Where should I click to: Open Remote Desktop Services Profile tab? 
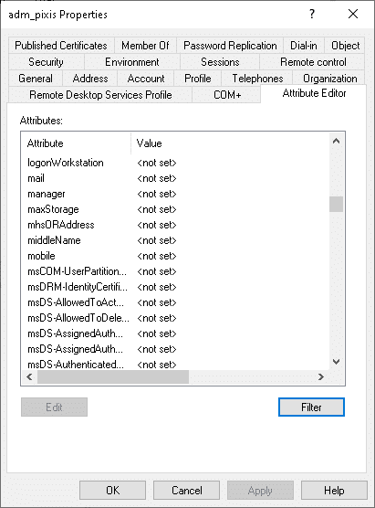pyautogui.click(x=100, y=95)
